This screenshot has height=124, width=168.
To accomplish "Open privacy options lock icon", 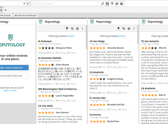I will click(121, 3).
